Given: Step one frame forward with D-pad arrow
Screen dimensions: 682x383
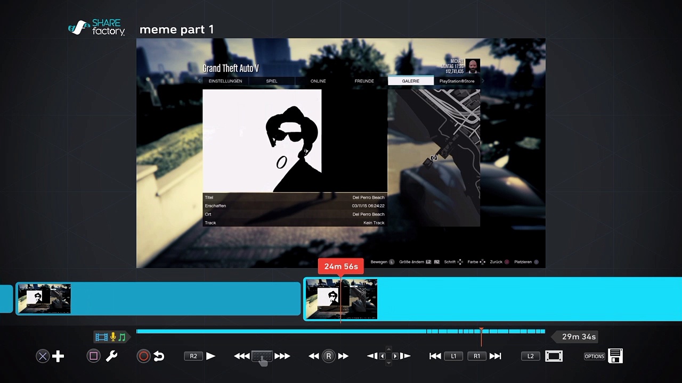Looking at the screenshot, I should (405, 356).
